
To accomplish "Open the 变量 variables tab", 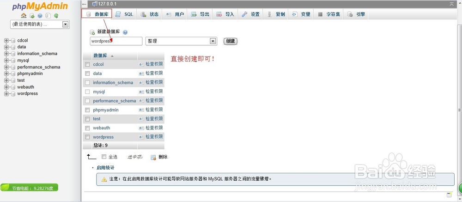I will pos(301,14).
